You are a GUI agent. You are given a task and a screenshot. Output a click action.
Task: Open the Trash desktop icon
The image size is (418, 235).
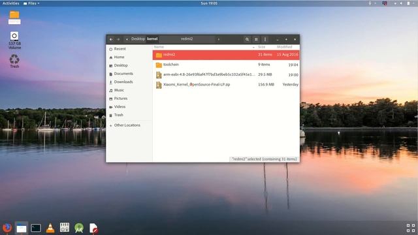click(x=14, y=61)
